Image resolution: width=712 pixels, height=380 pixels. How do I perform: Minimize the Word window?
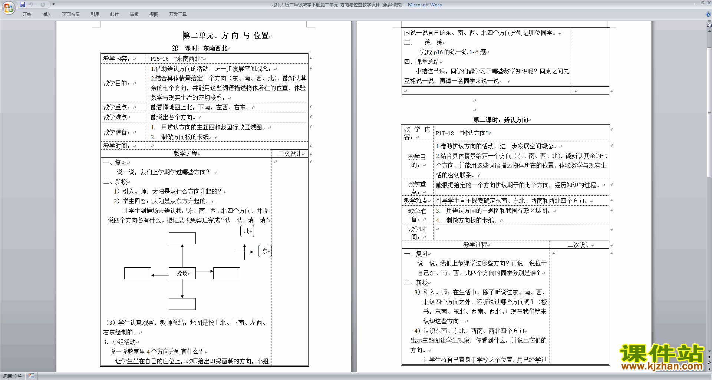[695, 3]
